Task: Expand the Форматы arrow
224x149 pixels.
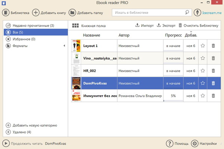Action: point(64,46)
